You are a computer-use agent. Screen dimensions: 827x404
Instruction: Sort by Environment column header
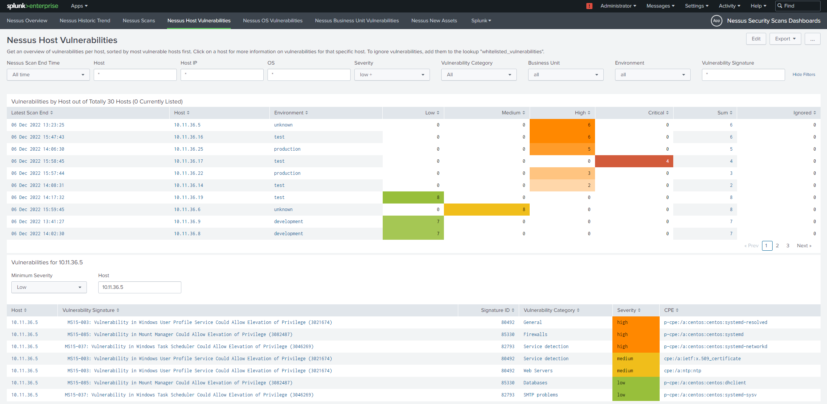click(291, 113)
